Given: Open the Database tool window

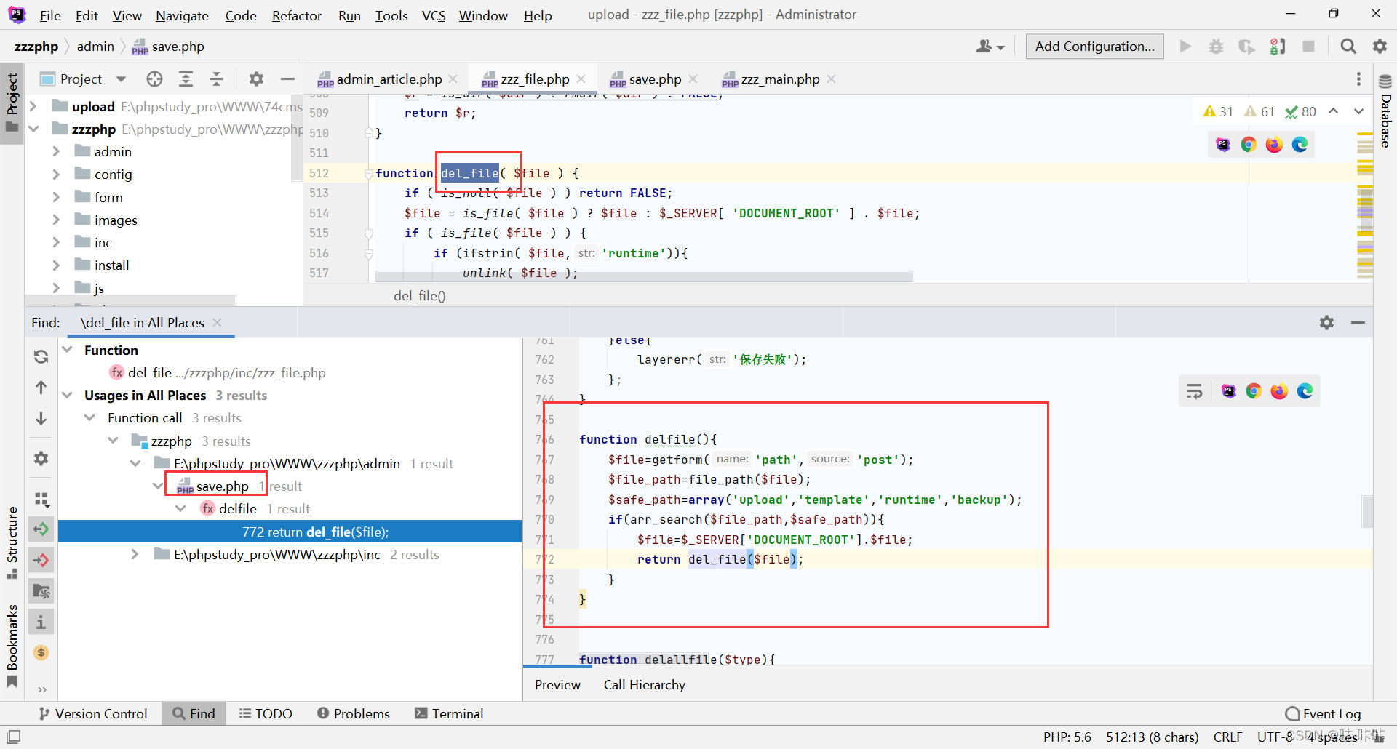Looking at the screenshot, I should point(1385,111).
